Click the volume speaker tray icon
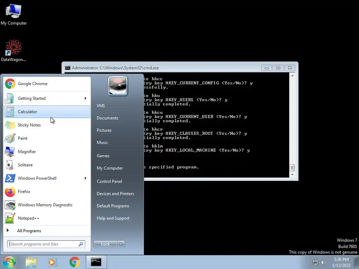 click(x=324, y=262)
